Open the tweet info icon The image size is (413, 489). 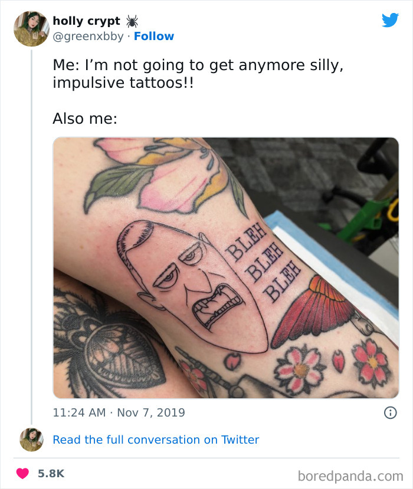(390, 412)
